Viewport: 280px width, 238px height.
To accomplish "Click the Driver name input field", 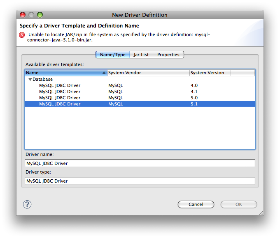I will point(140,163).
